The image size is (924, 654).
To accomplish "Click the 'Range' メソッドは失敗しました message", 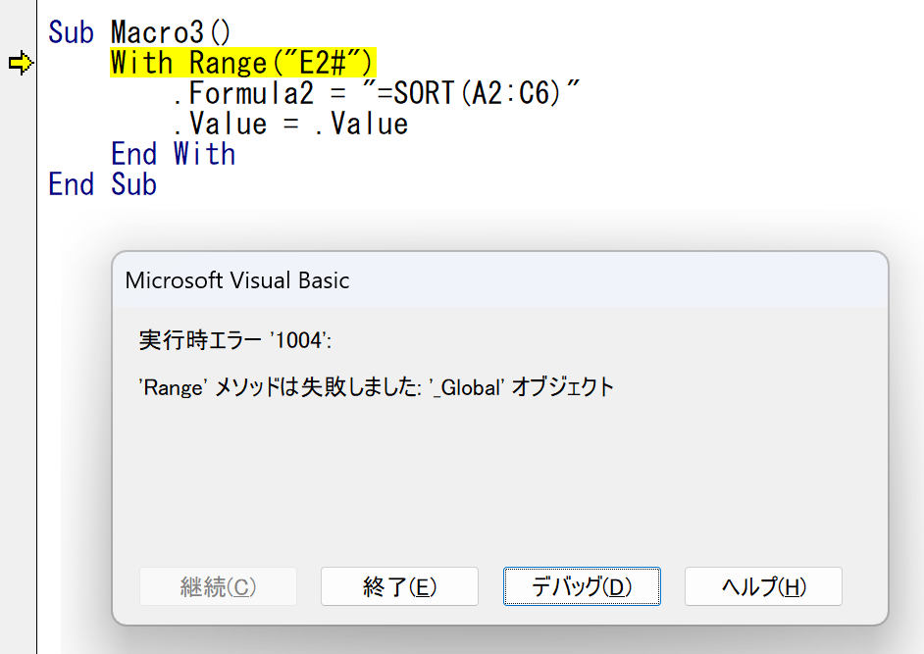I will pos(376,387).
